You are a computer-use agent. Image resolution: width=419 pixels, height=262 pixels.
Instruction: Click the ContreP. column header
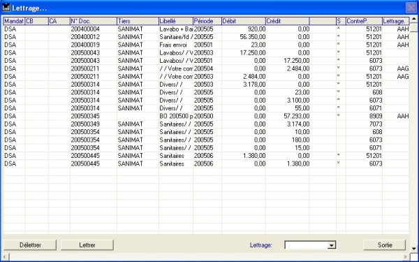coord(364,21)
